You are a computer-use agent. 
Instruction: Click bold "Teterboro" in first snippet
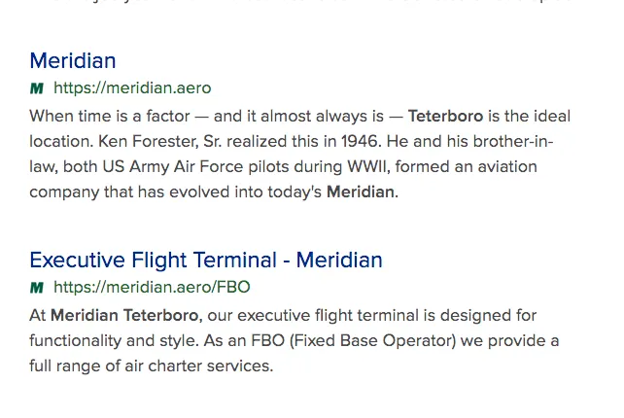pyautogui.click(x=446, y=117)
